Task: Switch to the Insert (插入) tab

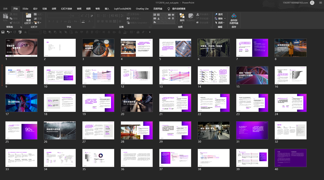Action: (107, 9)
